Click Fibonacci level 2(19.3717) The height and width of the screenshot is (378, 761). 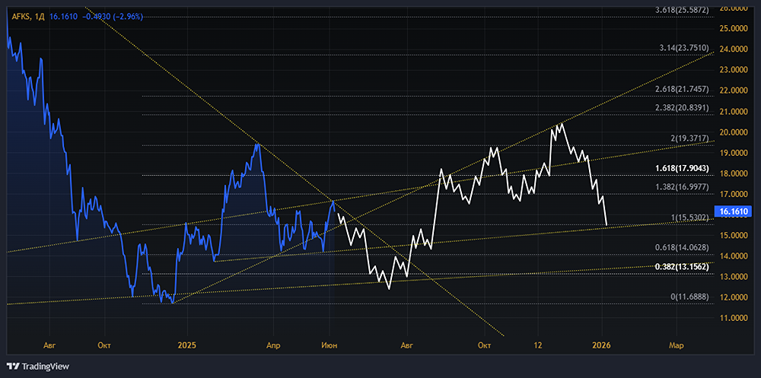pos(688,138)
